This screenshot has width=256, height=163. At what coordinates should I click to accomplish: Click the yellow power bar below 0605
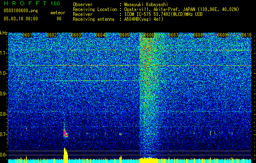(x=120, y=159)
